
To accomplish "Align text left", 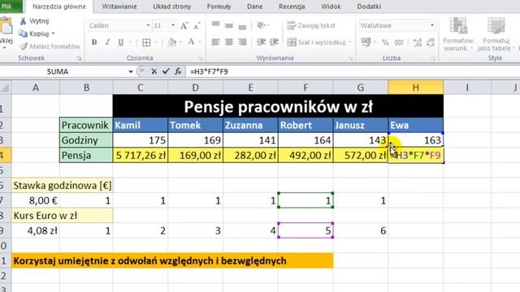I will coord(215,42).
